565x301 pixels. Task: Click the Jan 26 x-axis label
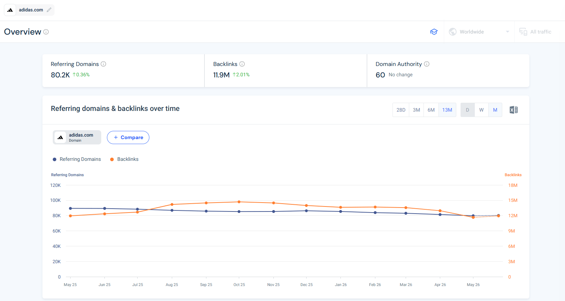coord(341,285)
